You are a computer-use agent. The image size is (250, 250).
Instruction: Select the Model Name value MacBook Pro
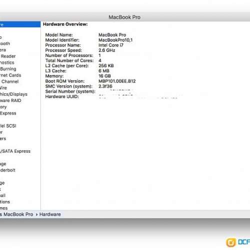(x=112, y=35)
